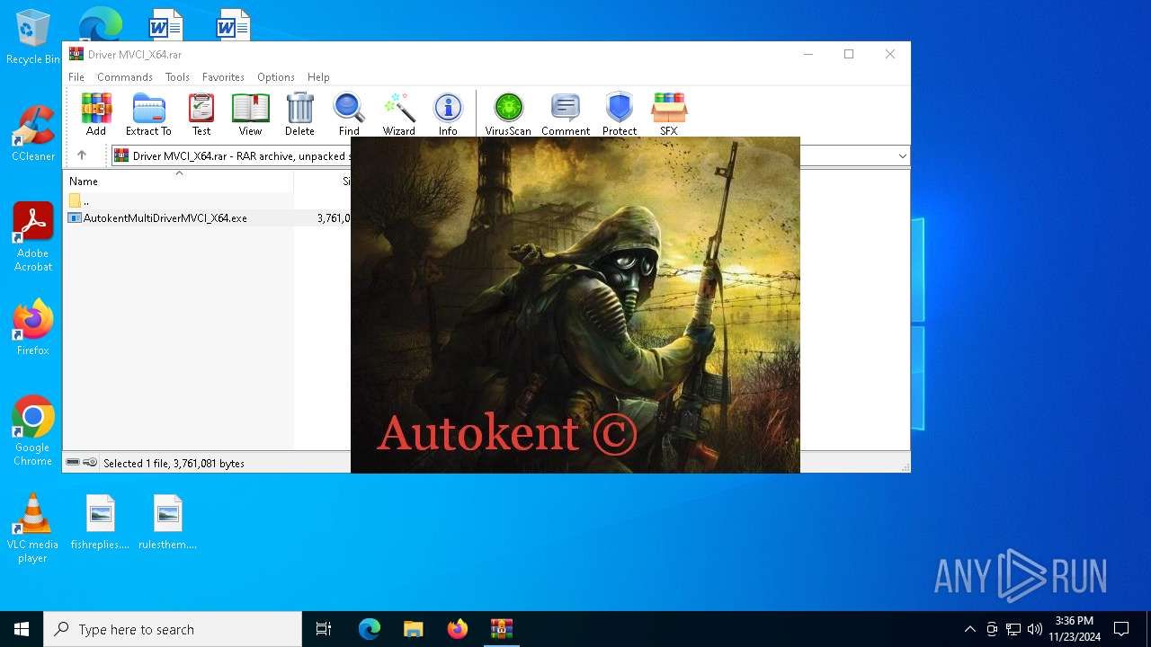The height and width of the screenshot is (647, 1151).
Task: Click the key icon in status bar
Action: [x=90, y=463]
